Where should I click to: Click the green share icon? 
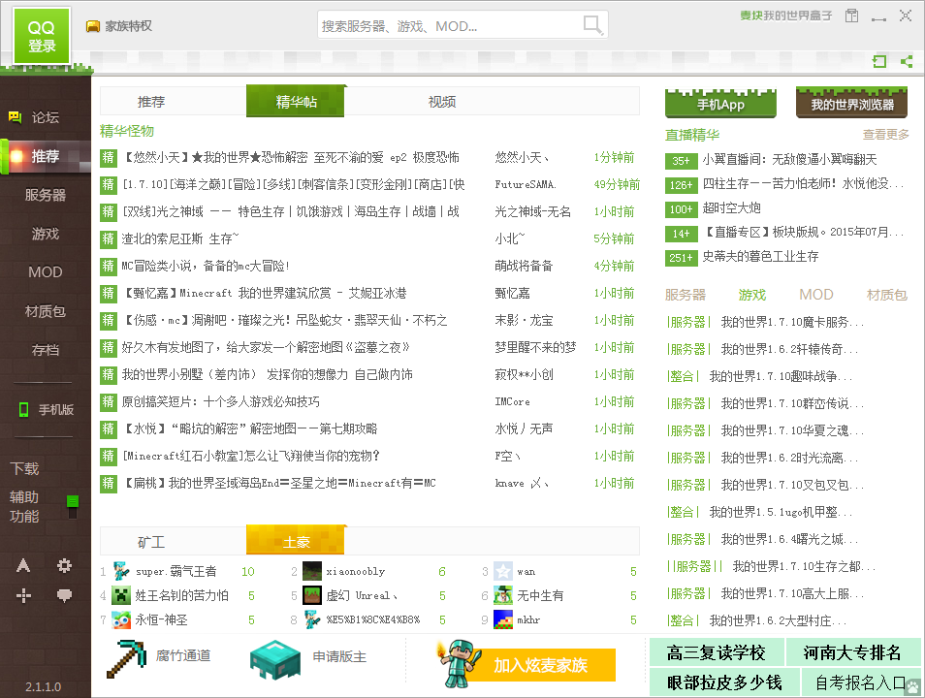click(x=907, y=61)
